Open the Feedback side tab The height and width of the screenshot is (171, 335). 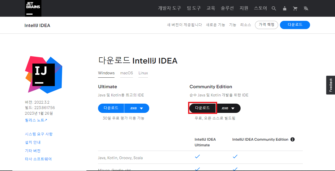point(331,85)
